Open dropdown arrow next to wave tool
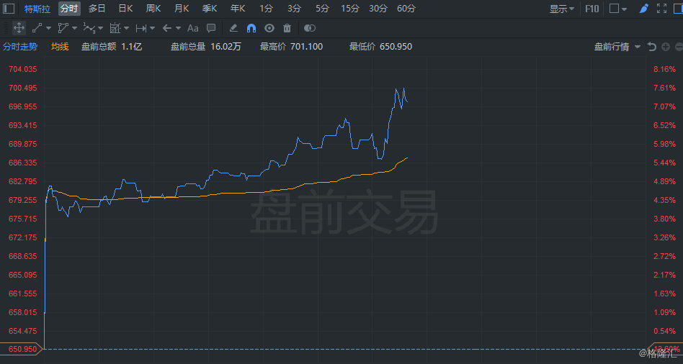Screen dimensions: 683x364 coord(101,28)
